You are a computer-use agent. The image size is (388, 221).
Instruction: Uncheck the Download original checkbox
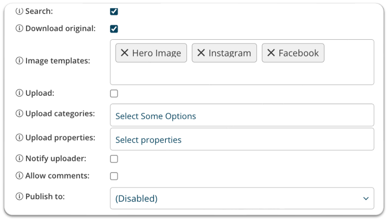coord(114,29)
